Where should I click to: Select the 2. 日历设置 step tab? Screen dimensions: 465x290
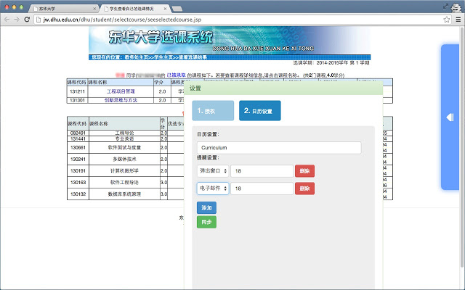coord(259,111)
